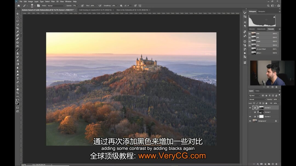Show the Curves 2 layer

(250, 112)
